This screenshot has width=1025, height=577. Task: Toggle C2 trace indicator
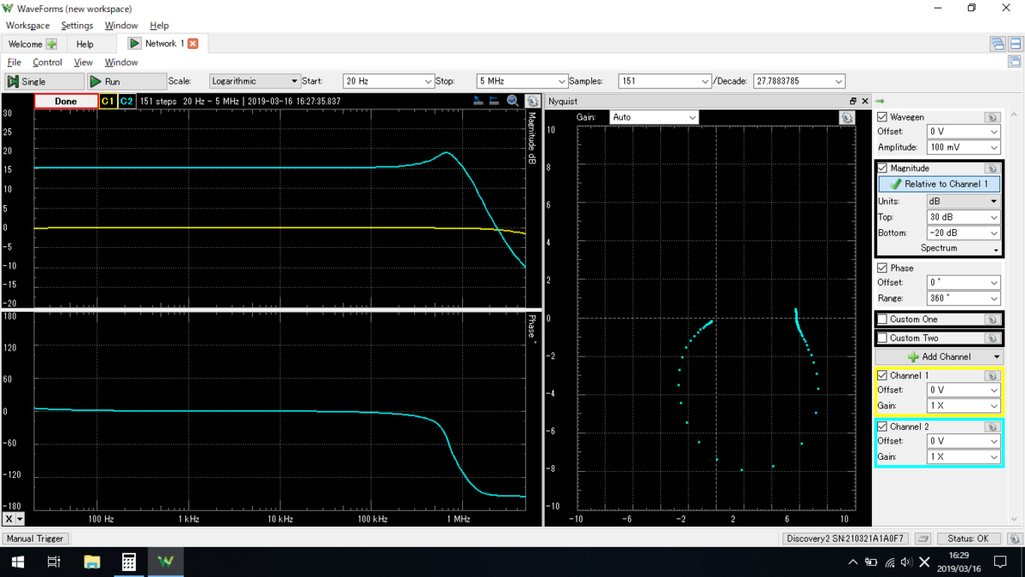pos(126,101)
